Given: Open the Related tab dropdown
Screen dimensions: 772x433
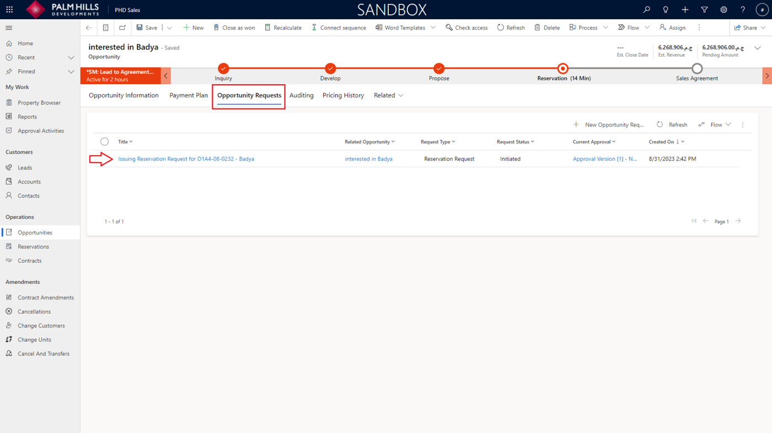Looking at the screenshot, I should click(x=389, y=95).
